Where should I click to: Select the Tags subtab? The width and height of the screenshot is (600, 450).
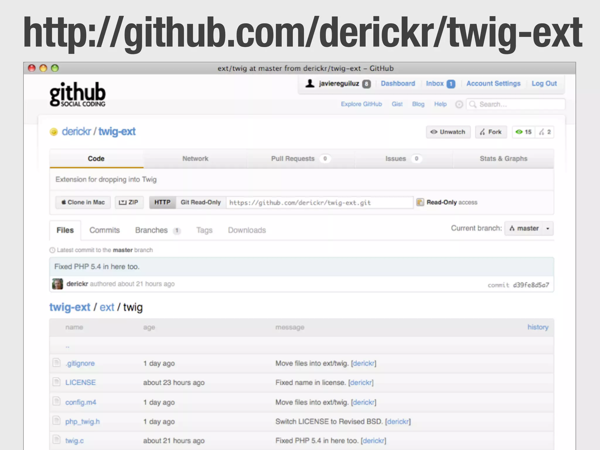point(204,230)
